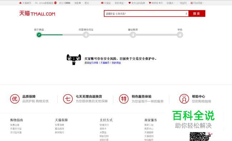Open 积分 1886 points in top bar

point(65,3)
